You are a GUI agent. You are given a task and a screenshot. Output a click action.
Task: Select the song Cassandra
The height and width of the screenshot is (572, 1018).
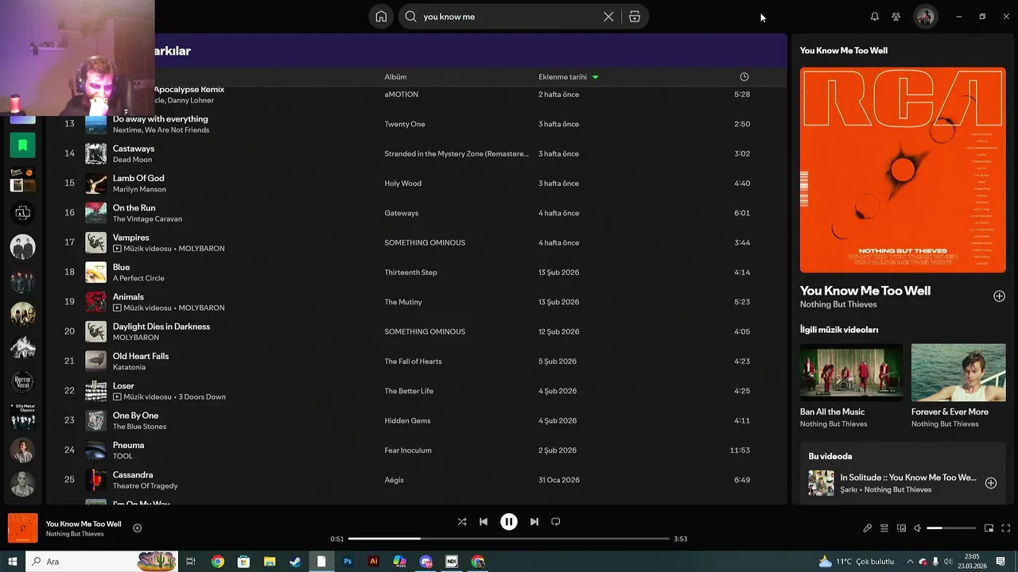(x=133, y=475)
